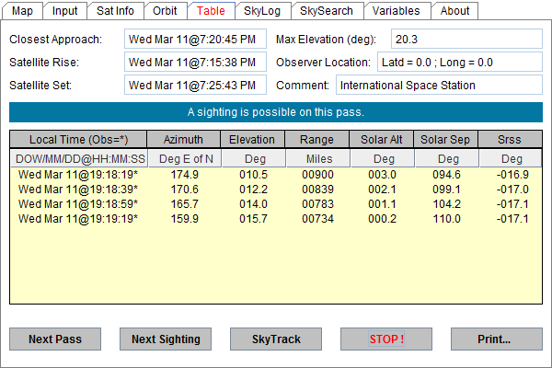Click the Solar Sep column header

[x=445, y=140]
